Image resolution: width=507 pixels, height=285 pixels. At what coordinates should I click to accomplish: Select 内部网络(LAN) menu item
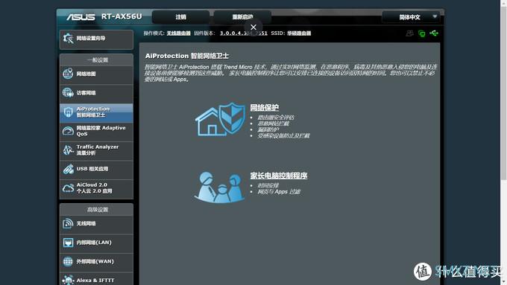96,243
